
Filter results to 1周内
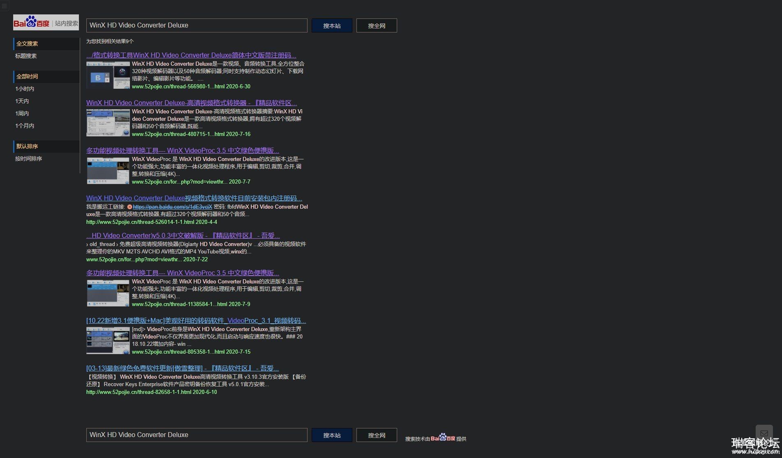click(x=22, y=113)
